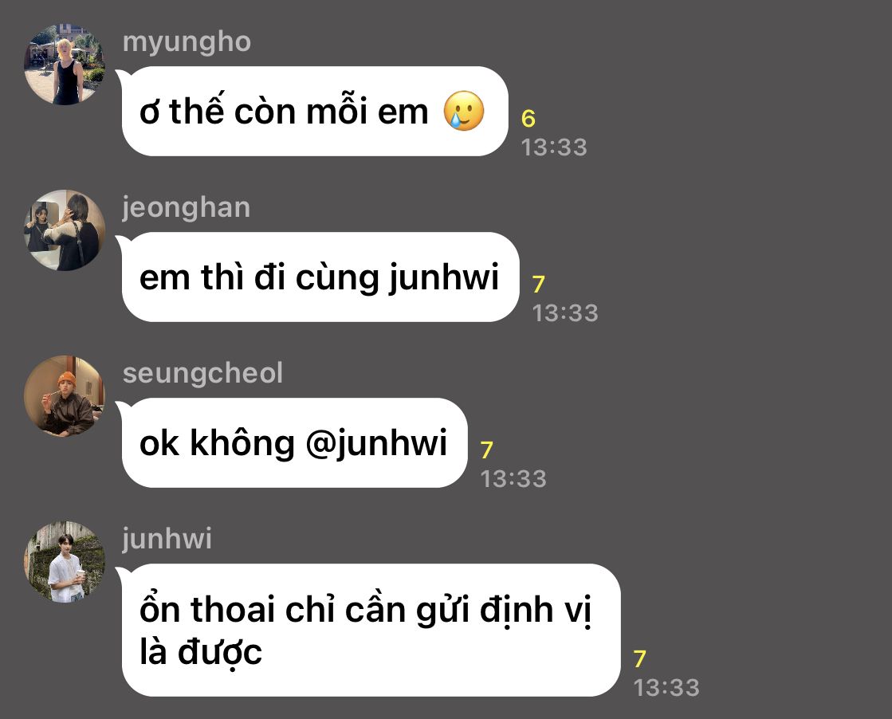The width and height of the screenshot is (892, 719).
Task: Select the message 'ơ thế còn mỗi em'
Action: 315,111
